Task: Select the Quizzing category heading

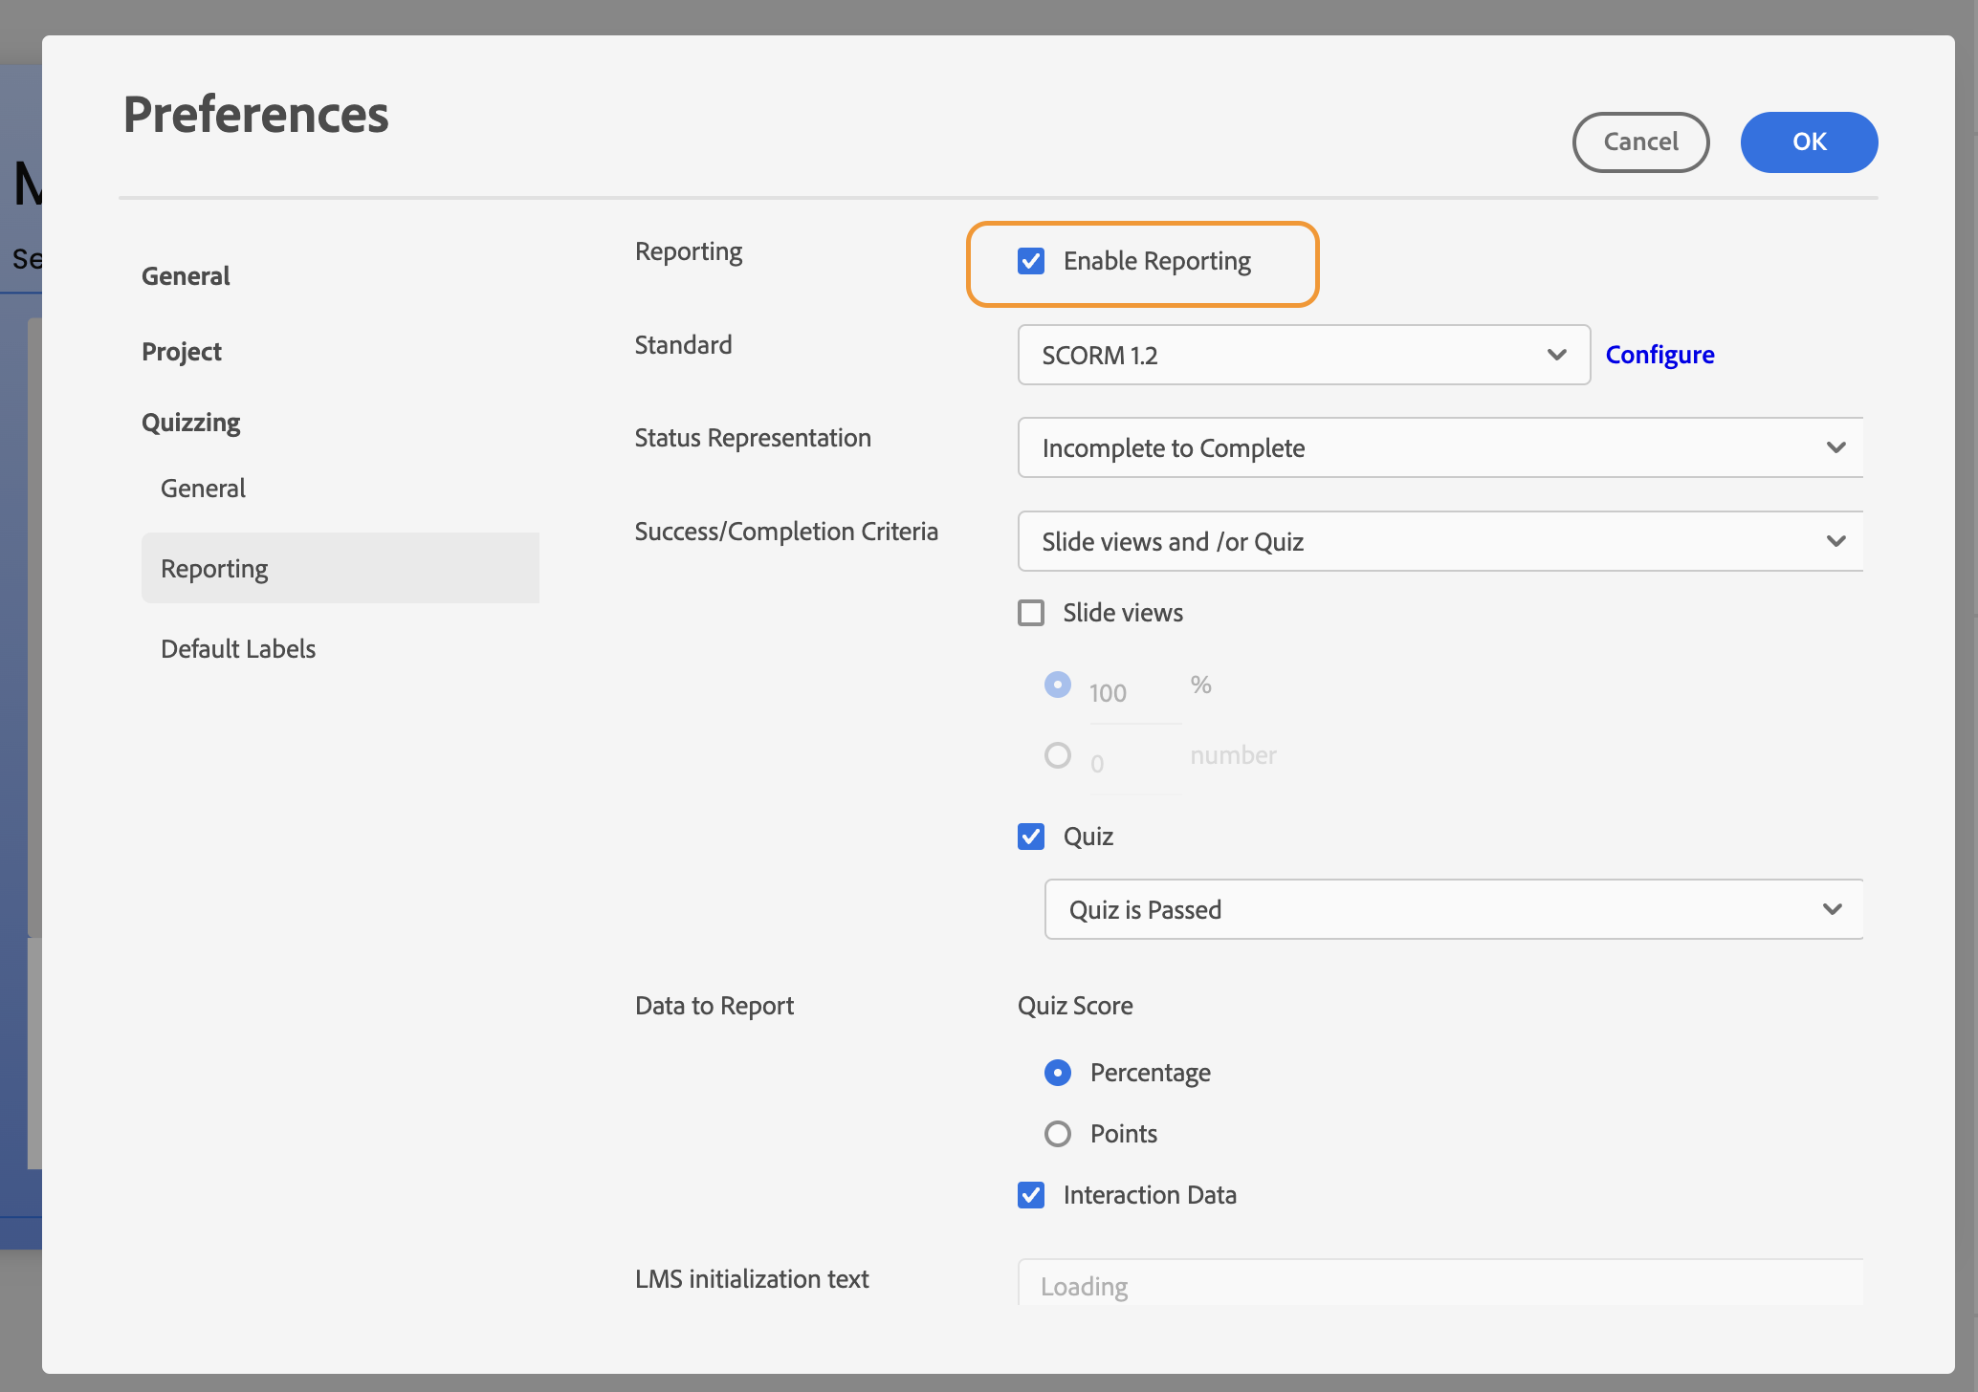Action: coord(190,423)
